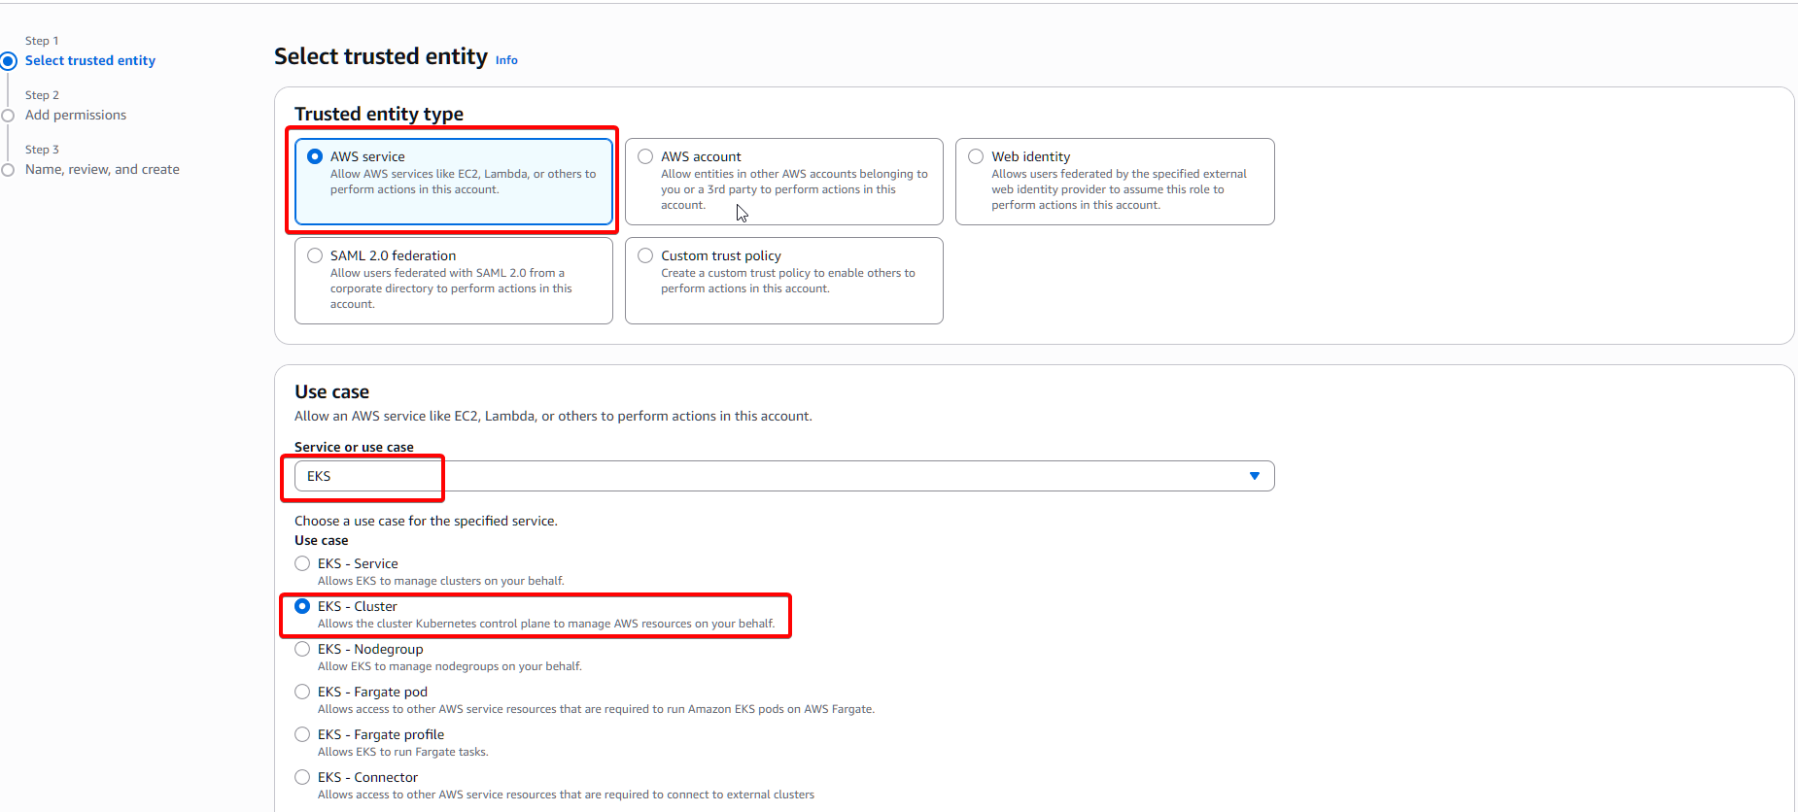Image resolution: width=1798 pixels, height=812 pixels.
Task: Select the EKS - Connector use case
Action: (302, 777)
